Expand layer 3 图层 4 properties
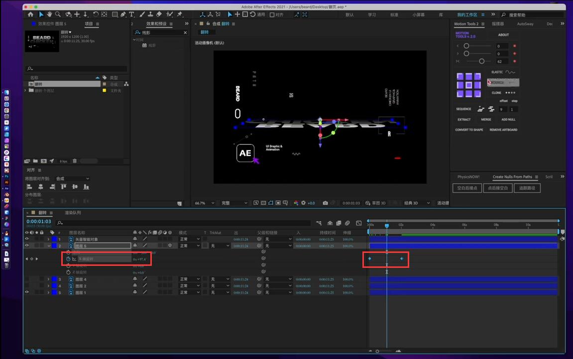Viewport: 573px width, 359px height. 48,279
